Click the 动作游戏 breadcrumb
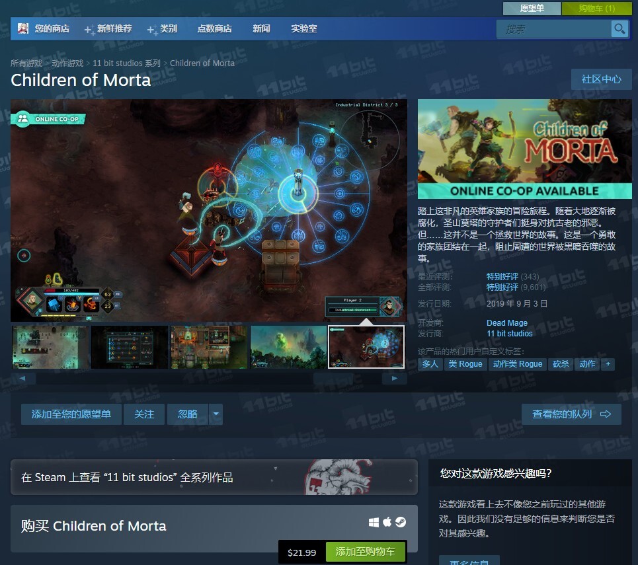Screen dimensions: 638x565 tap(67, 63)
